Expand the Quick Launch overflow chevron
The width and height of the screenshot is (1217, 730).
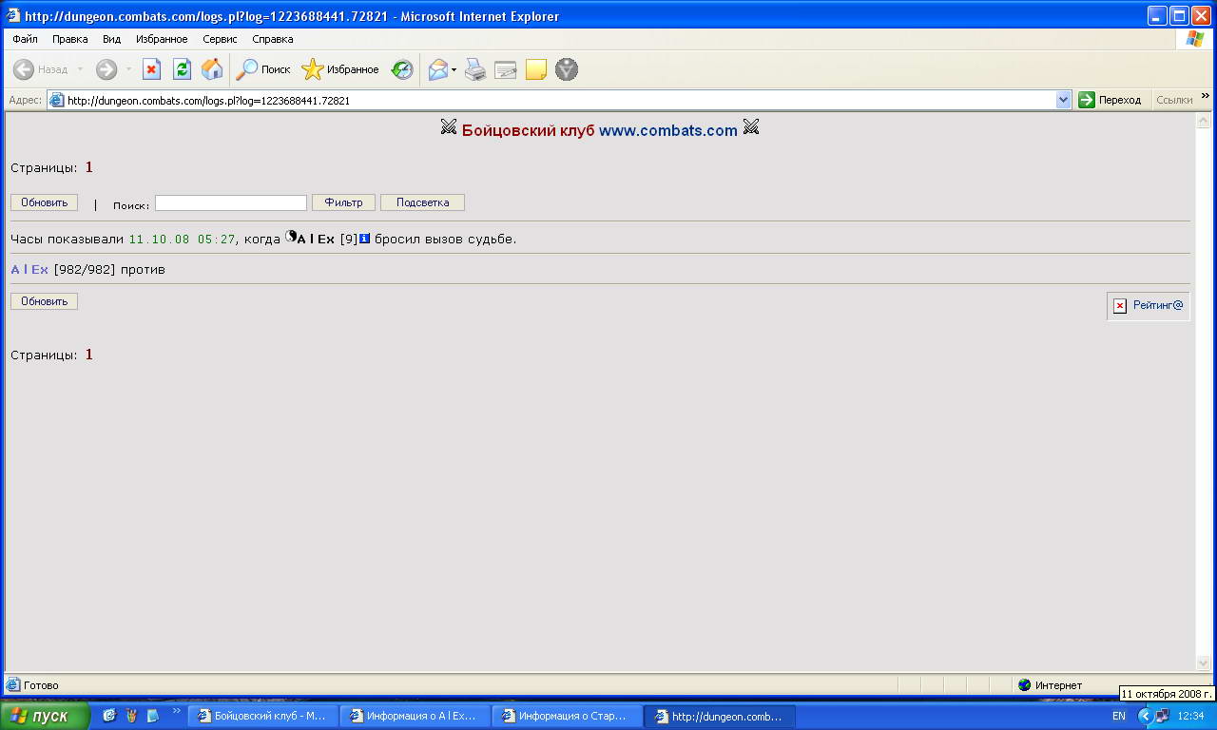click(x=176, y=711)
